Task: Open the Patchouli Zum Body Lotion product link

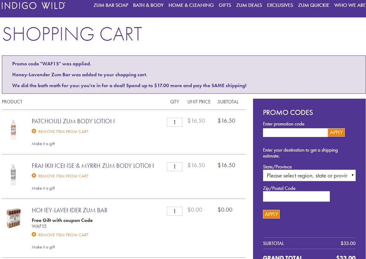Action: pyautogui.click(x=73, y=121)
